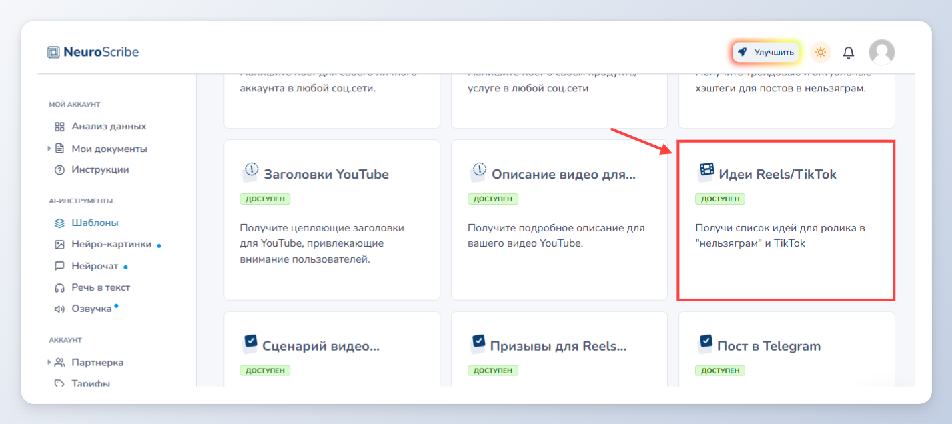Click card text 'услуге в любой соц.сети'
Screen dimensions: 952x424
pos(528,88)
